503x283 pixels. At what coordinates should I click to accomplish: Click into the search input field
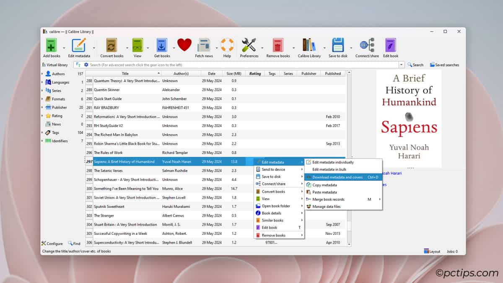[243, 65]
